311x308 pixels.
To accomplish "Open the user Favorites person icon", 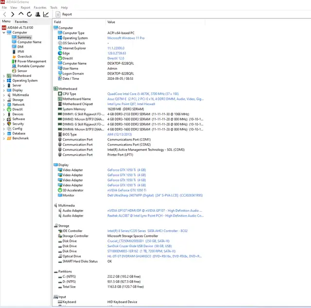I will click(37, 14).
